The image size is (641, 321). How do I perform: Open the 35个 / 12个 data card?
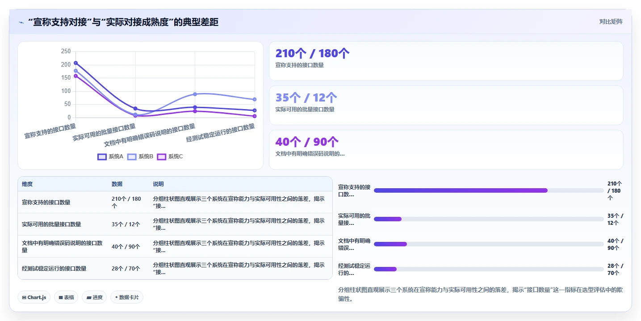tap(446, 105)
